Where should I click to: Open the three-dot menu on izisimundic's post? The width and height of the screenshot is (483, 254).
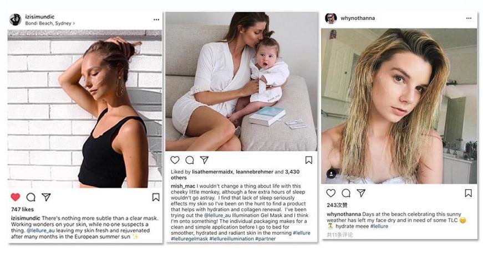156,19
